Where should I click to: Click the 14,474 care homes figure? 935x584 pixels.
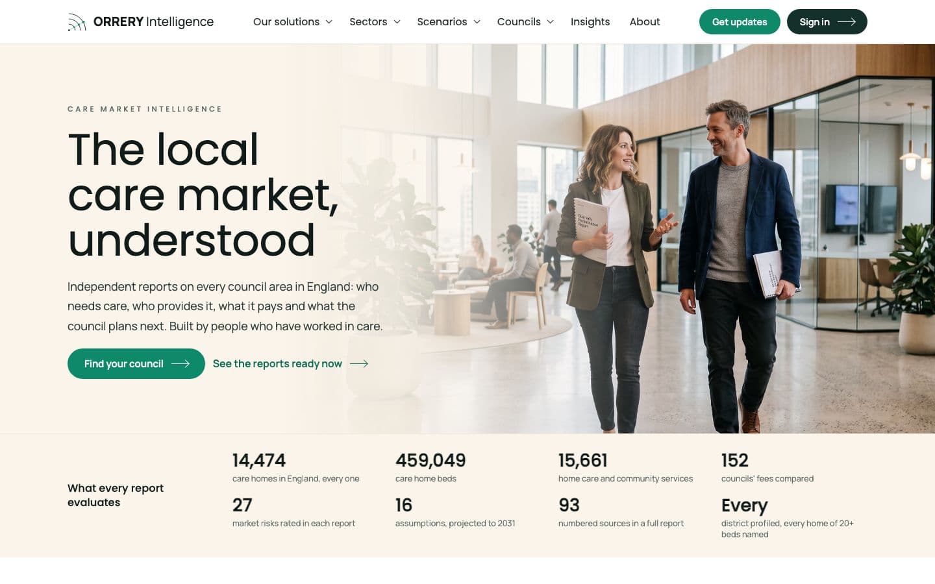259,461
